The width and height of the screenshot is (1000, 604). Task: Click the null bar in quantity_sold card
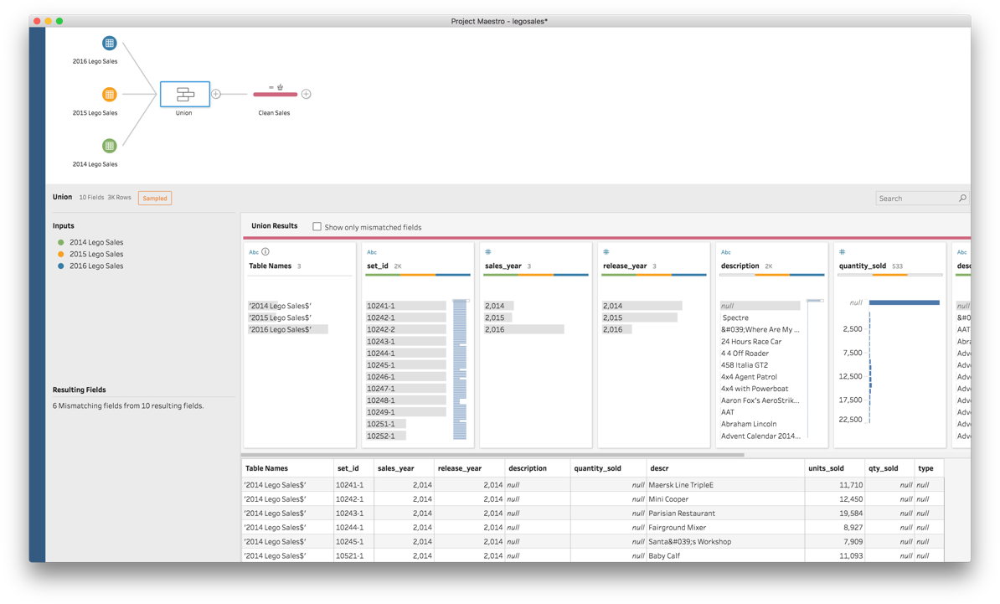[905, 302]
